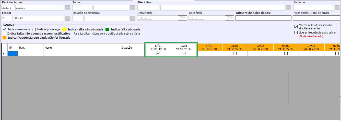Click the orange frequência não liberada swatch

(x=4, y=38)
